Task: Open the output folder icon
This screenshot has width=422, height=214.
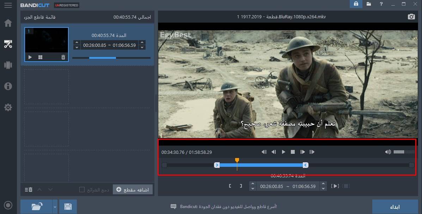Action: point(369,4)
